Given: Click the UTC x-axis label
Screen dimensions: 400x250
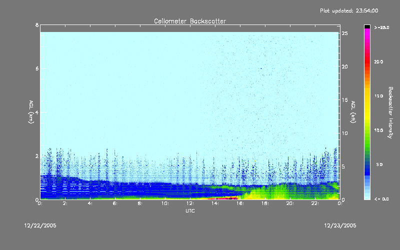Looking at the screenshot, I should click(x=190, y=210).
